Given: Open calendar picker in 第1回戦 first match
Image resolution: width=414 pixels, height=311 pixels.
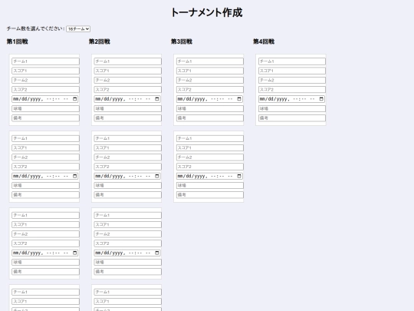Looking at the screenshot, I should click(x=74, y=99).
